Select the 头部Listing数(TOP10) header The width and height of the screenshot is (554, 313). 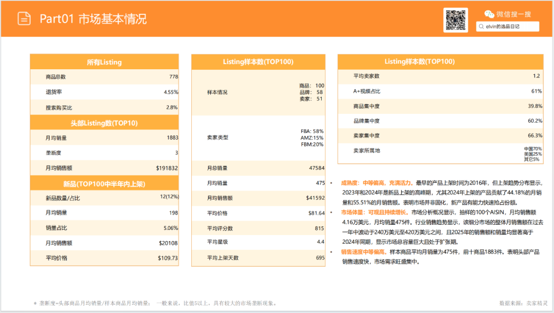(104, 123)
